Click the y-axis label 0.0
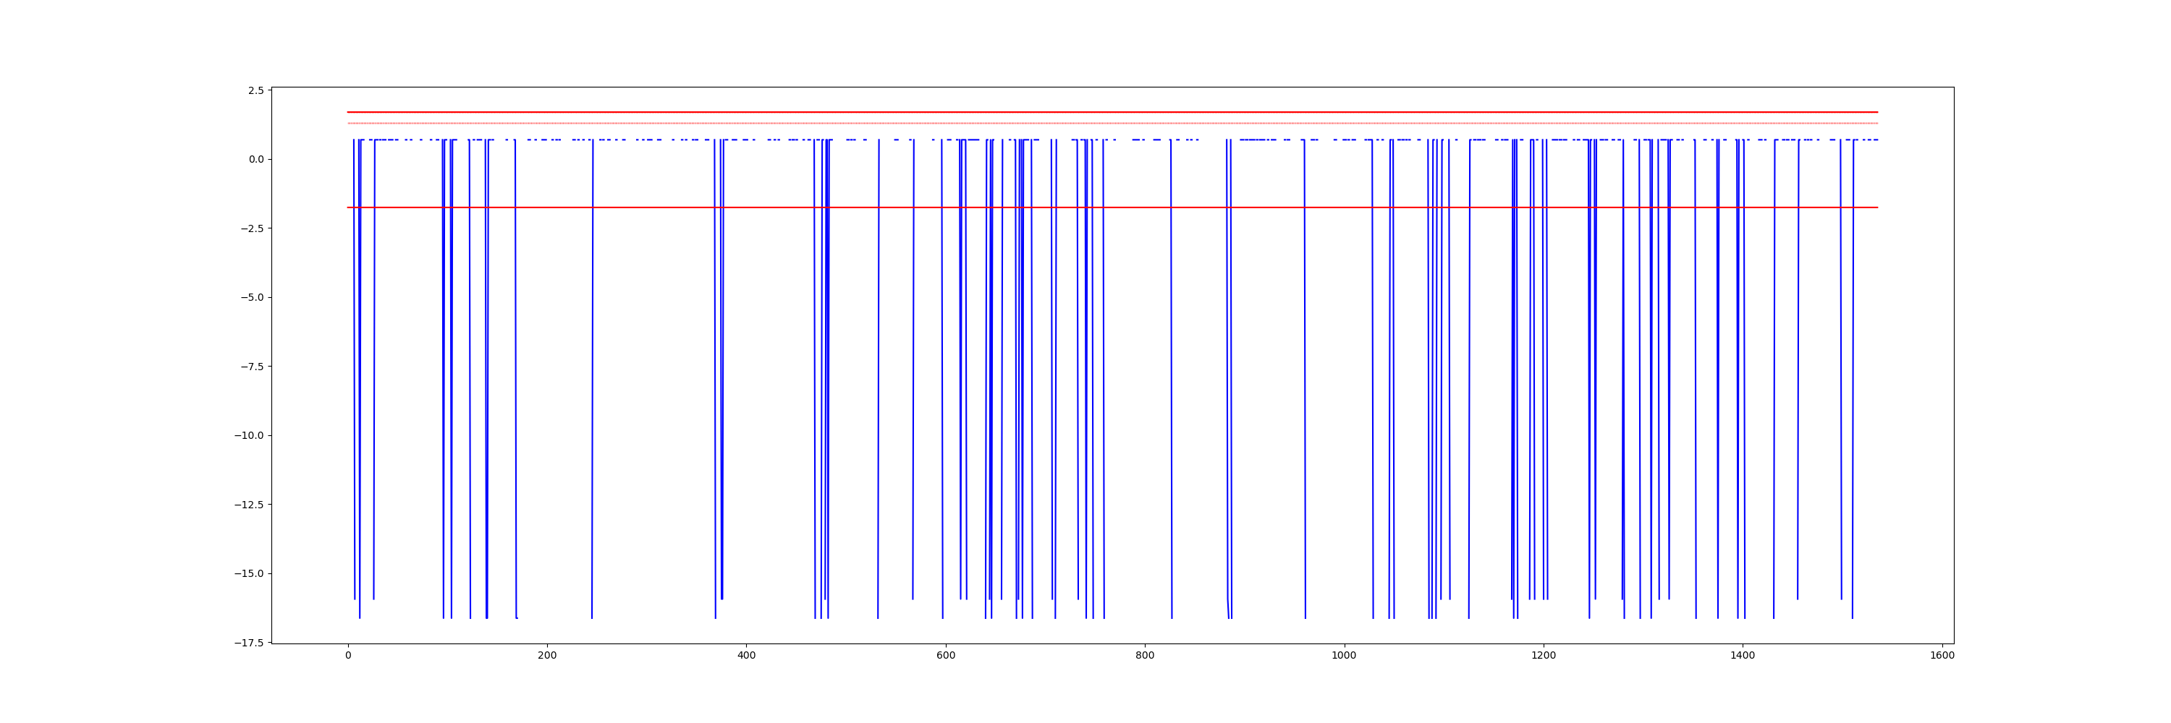This screenshot has width=2171, height=723. pos(255,159)
